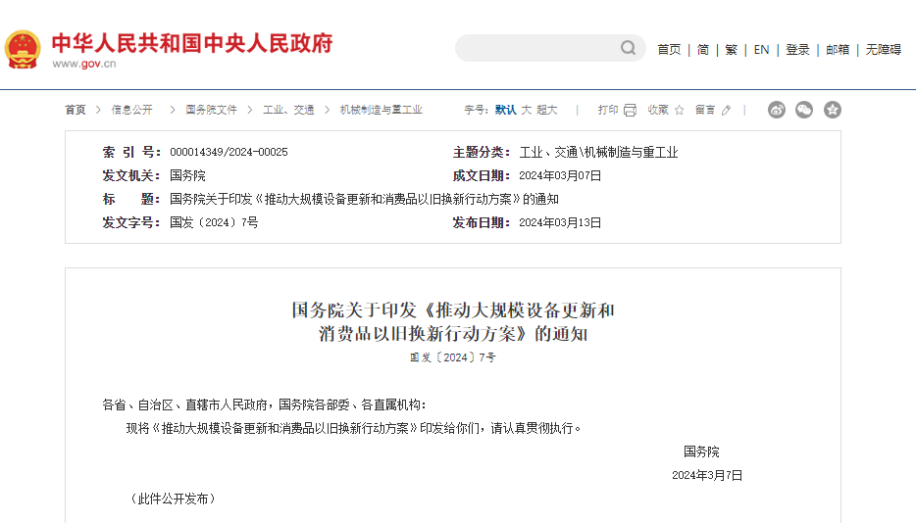The width and height of the screenshot is (916, 523).
Task: Open 工业、交通 breadcrumb link
Action: (x=288, y=110)
